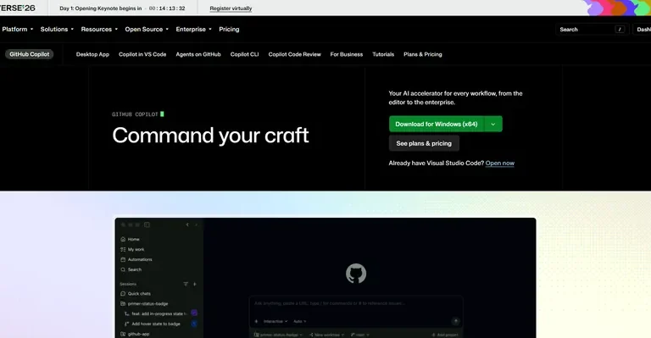Image resolution: width=651 pixels, height=338 pixels.
Task: Open Copilot Code Review tab
Action: 294,54
